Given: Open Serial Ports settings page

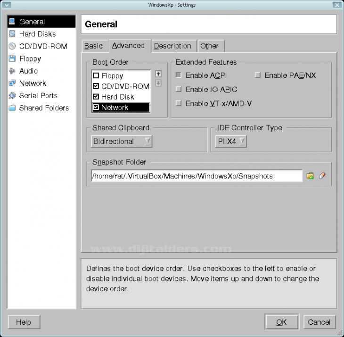Looking at the screenshot, I should 41,95.
